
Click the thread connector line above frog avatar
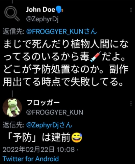tap(12, 94)
